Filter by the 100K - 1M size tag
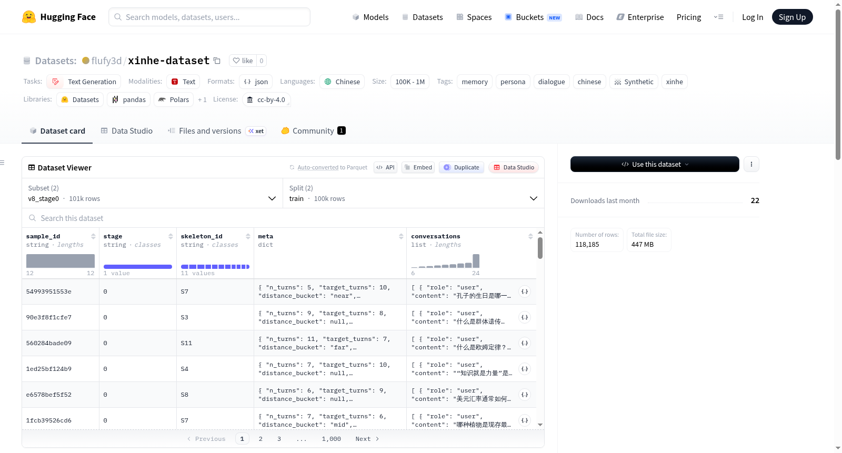Screen dimensions: 842x453 coord(410,82)
